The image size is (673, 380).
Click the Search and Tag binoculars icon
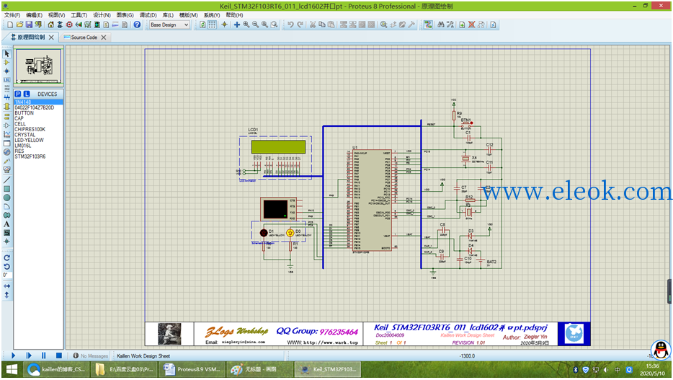[441, 25]
